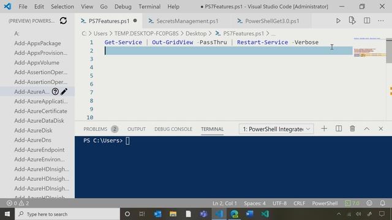
Task: Refresh the PowerShell command explorer list
Action: click(x=63, y=21)
